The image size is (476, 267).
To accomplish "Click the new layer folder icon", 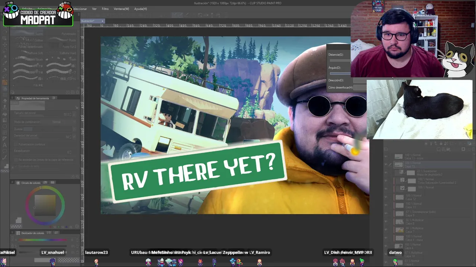I will (448, 149).
